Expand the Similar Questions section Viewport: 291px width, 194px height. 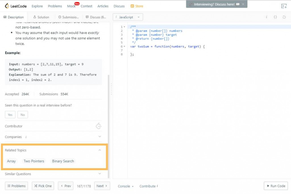click(x=100, y=174)
